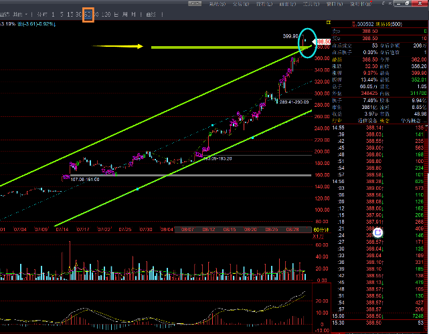Click the 今开 value 382.00
This screenshot has height=334, width=429.
point(418,59)
